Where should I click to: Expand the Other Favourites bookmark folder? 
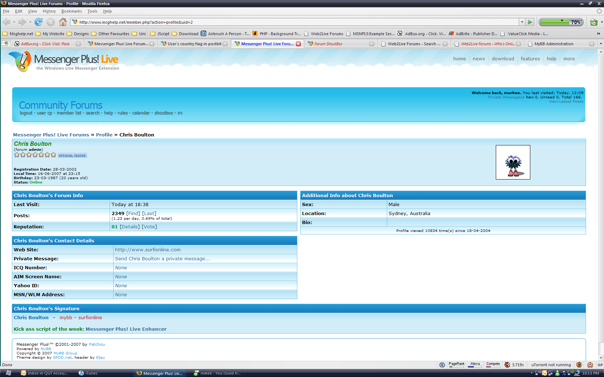110,34
